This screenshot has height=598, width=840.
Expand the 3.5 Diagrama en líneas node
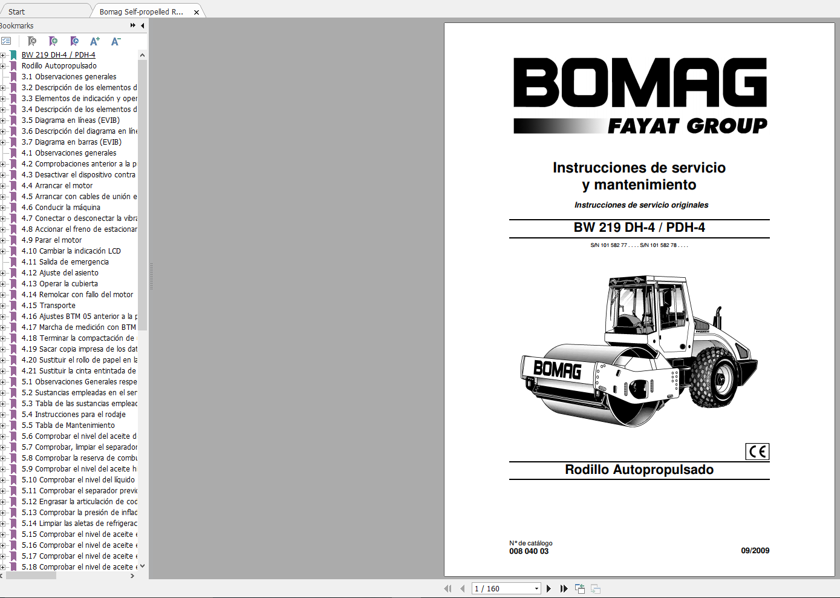pyautogui.click(x=2, y=120)
